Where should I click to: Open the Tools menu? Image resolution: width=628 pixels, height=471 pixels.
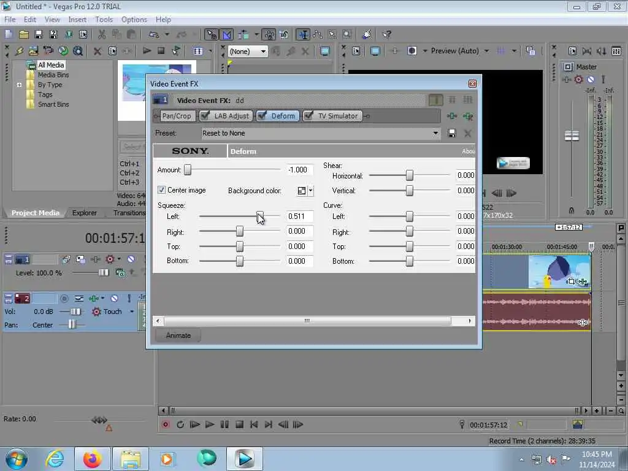pyautogui.click(x=104, y=20)
